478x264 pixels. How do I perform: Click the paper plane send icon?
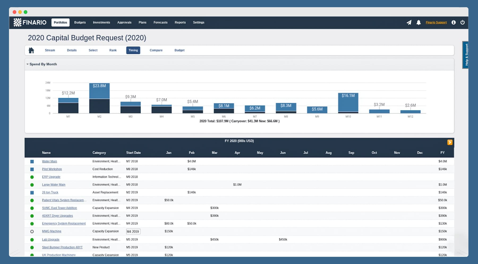click(x=409, y=23)
